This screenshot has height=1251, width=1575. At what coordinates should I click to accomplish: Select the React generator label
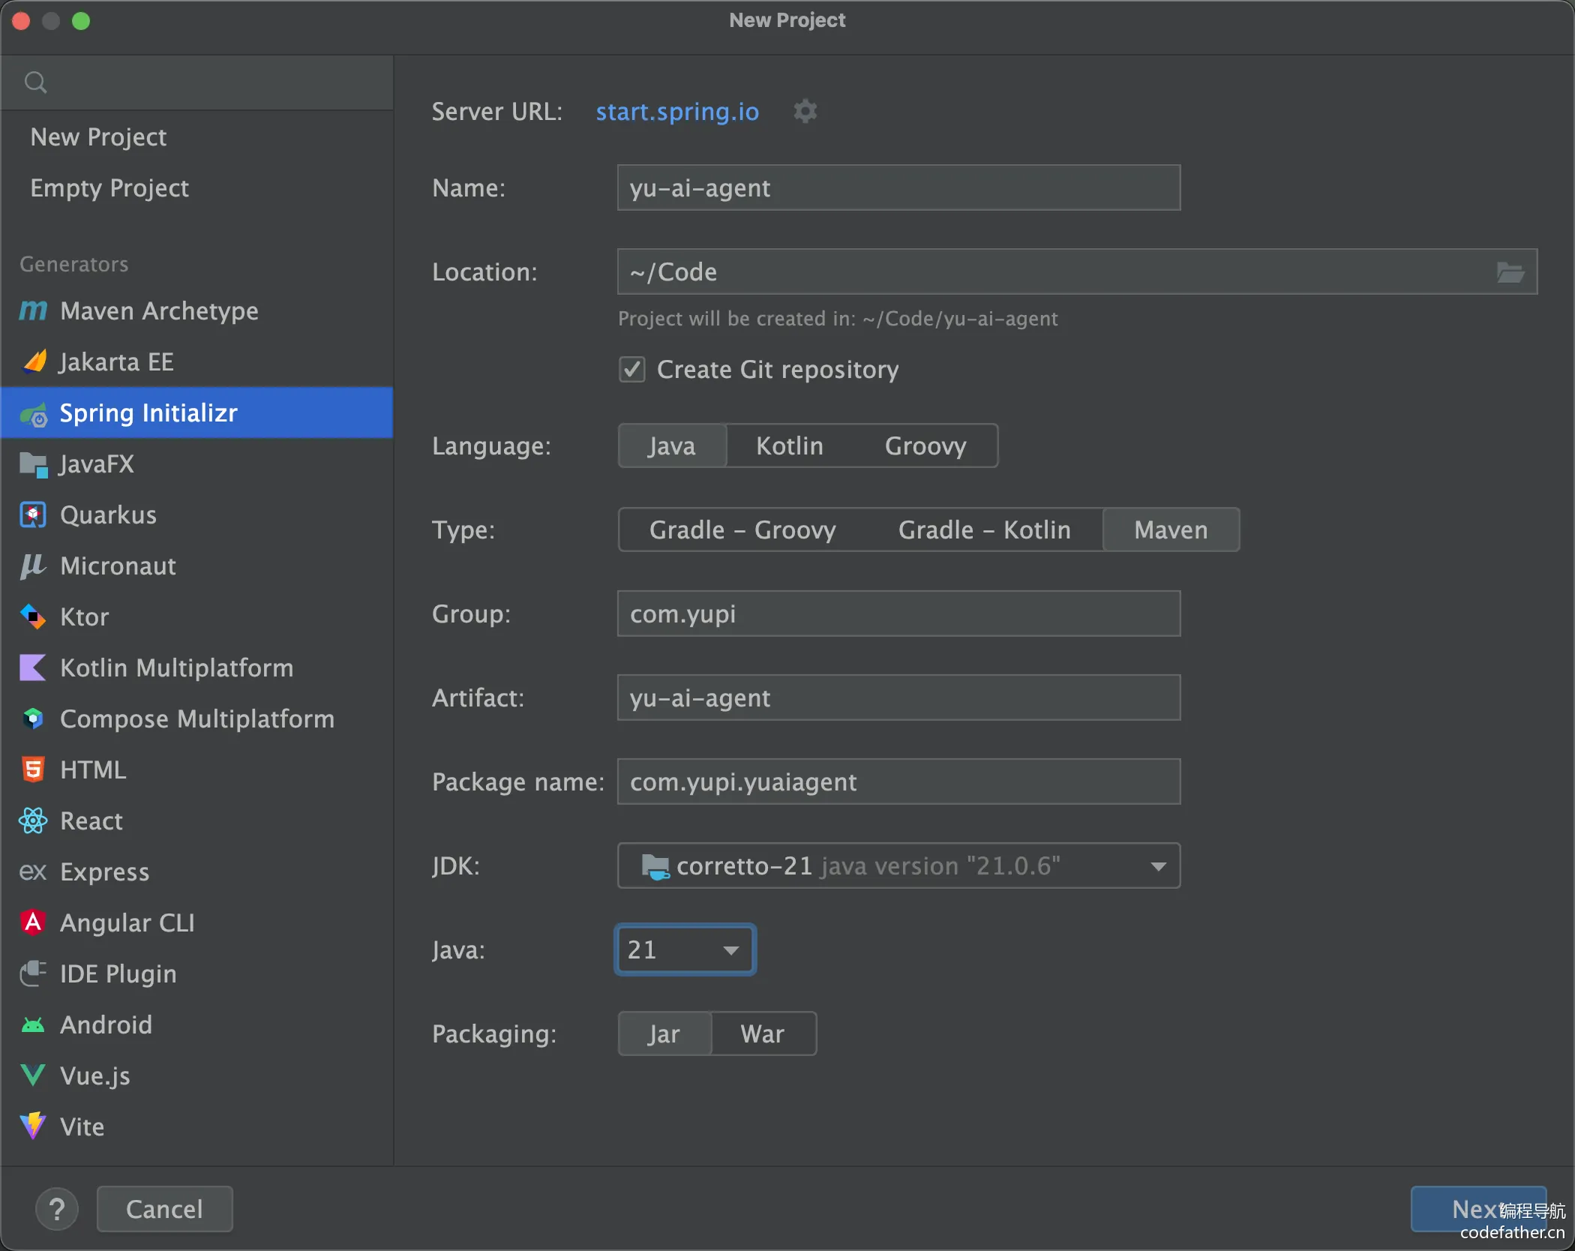(x=91, y=821)
